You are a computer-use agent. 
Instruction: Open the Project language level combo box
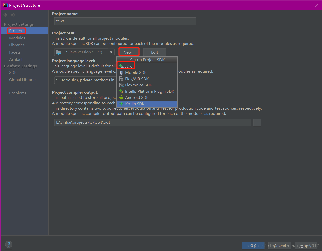(x=85, y=80)
